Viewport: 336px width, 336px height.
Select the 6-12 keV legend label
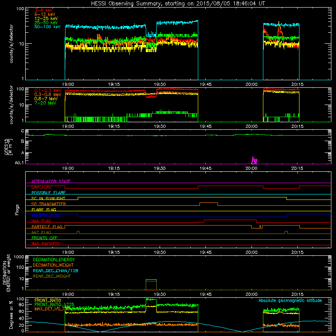coord(45,14)
